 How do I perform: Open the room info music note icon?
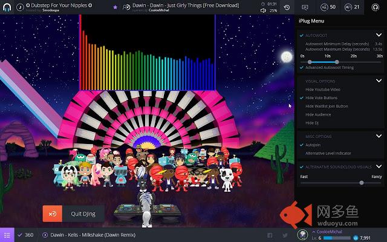click(20, 7)
